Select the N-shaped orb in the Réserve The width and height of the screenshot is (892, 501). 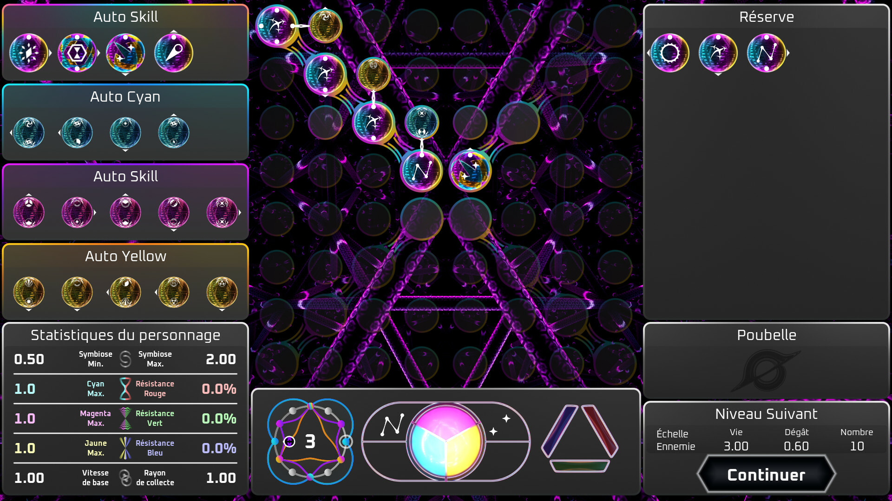click(x=767, y=53)
